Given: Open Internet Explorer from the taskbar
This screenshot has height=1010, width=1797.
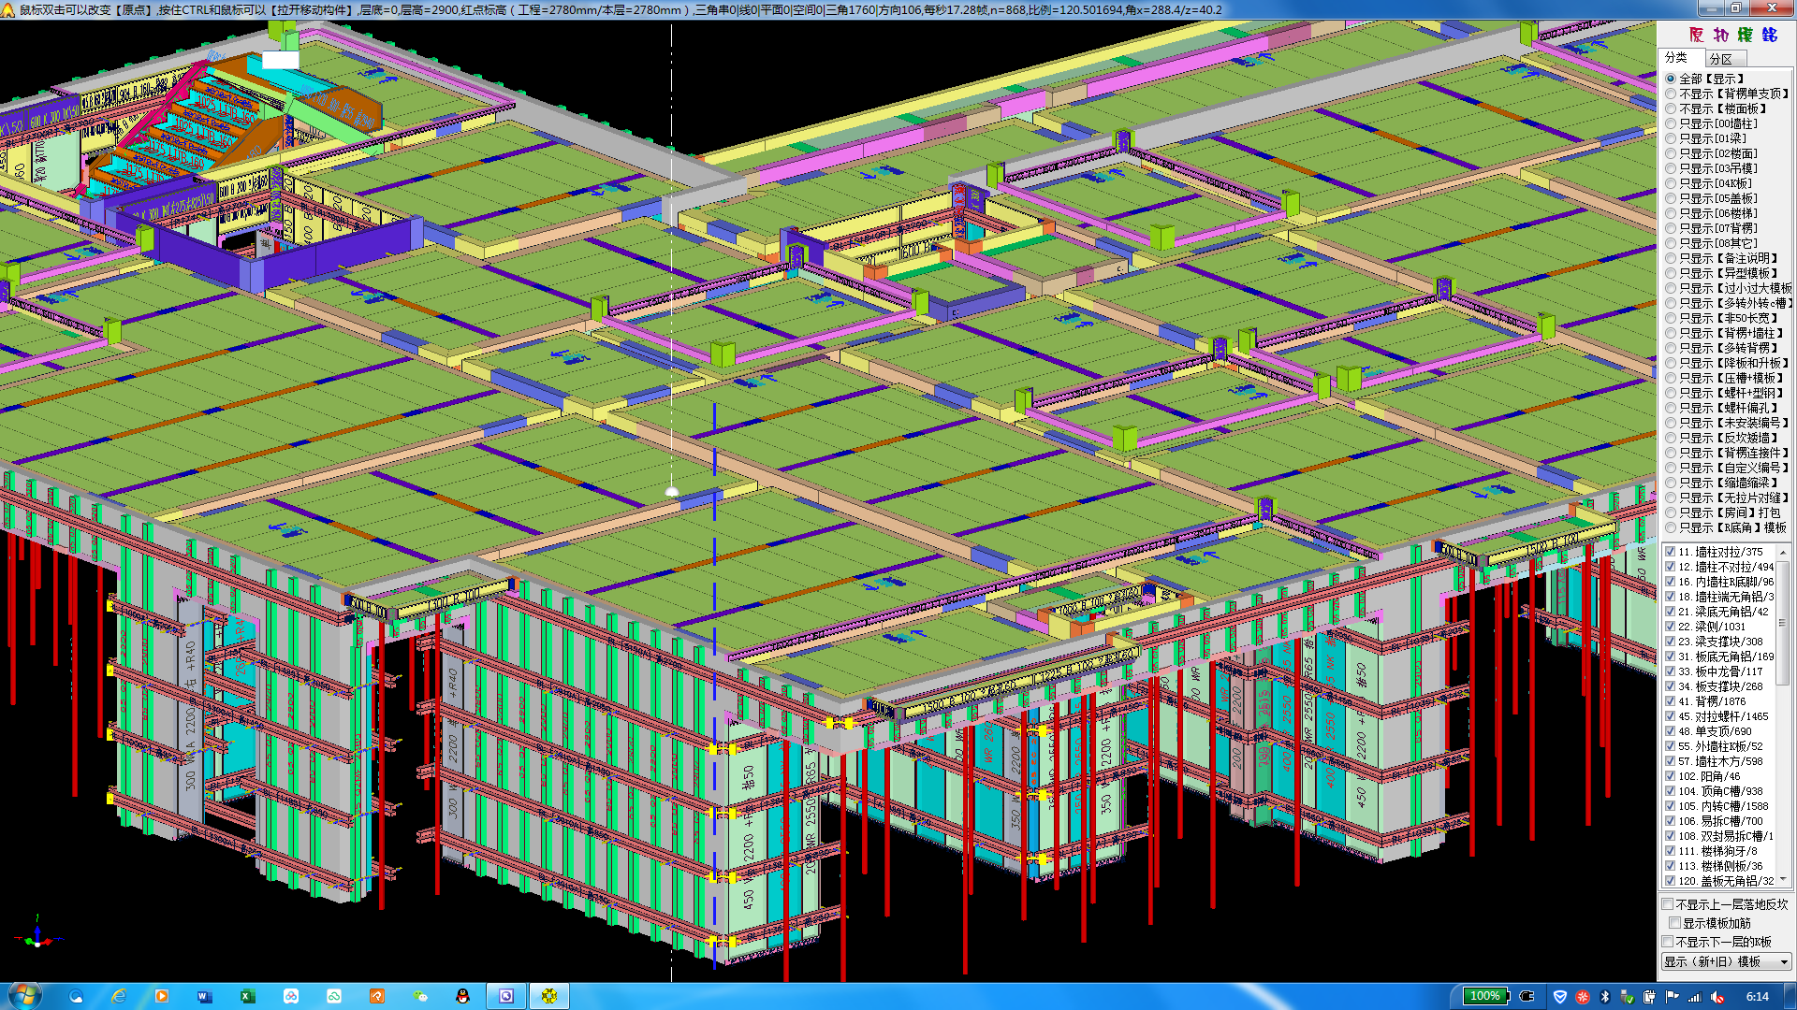Looking at the screenshot, I should pos(119,996).
